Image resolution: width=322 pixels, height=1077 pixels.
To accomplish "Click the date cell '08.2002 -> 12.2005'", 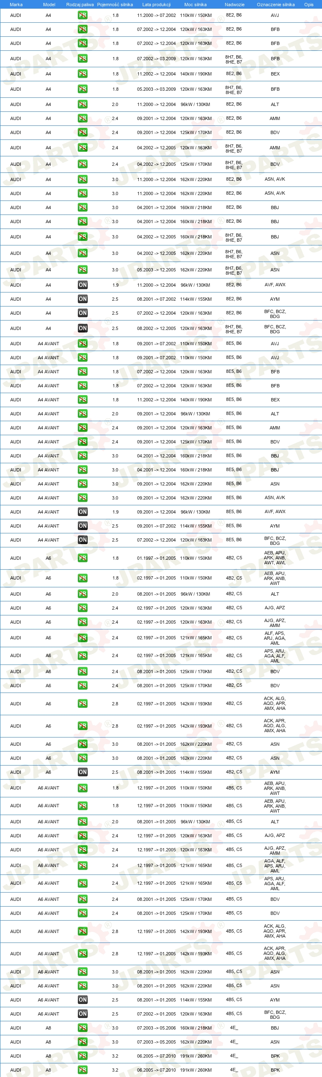I will pyautogui.click(x=156, y=329).
